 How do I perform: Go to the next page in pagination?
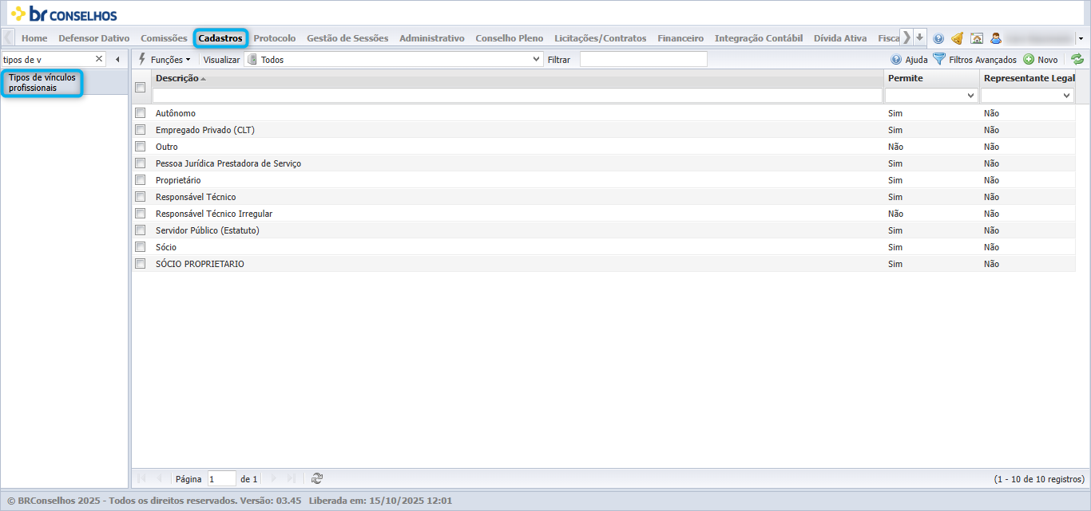pos(274,478)
